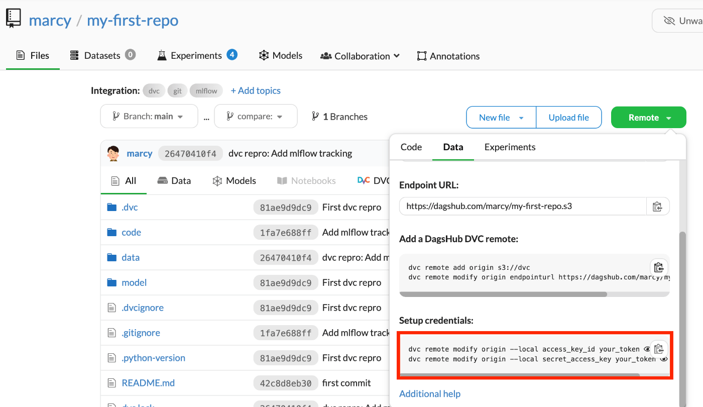Switch to the Code tab in Remote popup

point(411,147)
